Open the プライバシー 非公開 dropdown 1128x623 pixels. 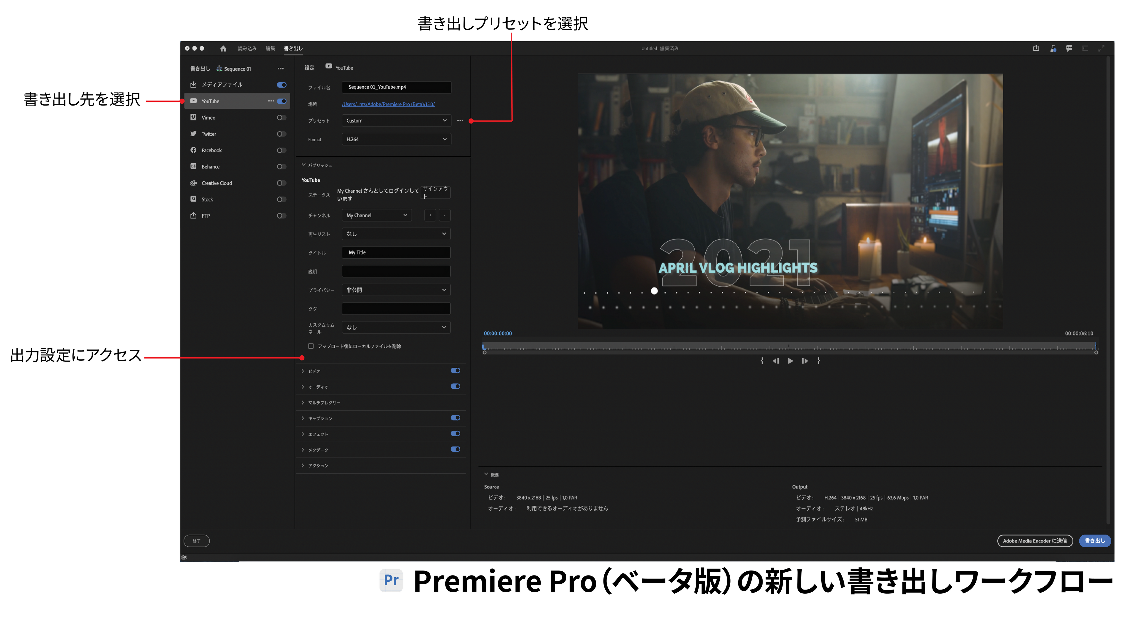[x=396, y=290]
